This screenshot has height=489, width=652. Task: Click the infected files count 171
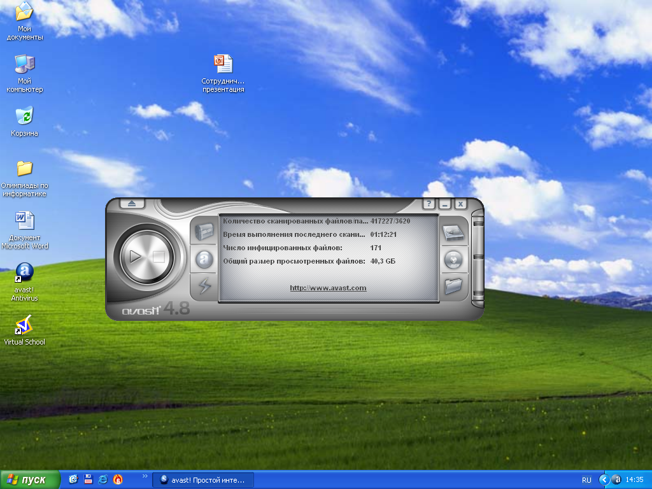(x=376, y=248)
